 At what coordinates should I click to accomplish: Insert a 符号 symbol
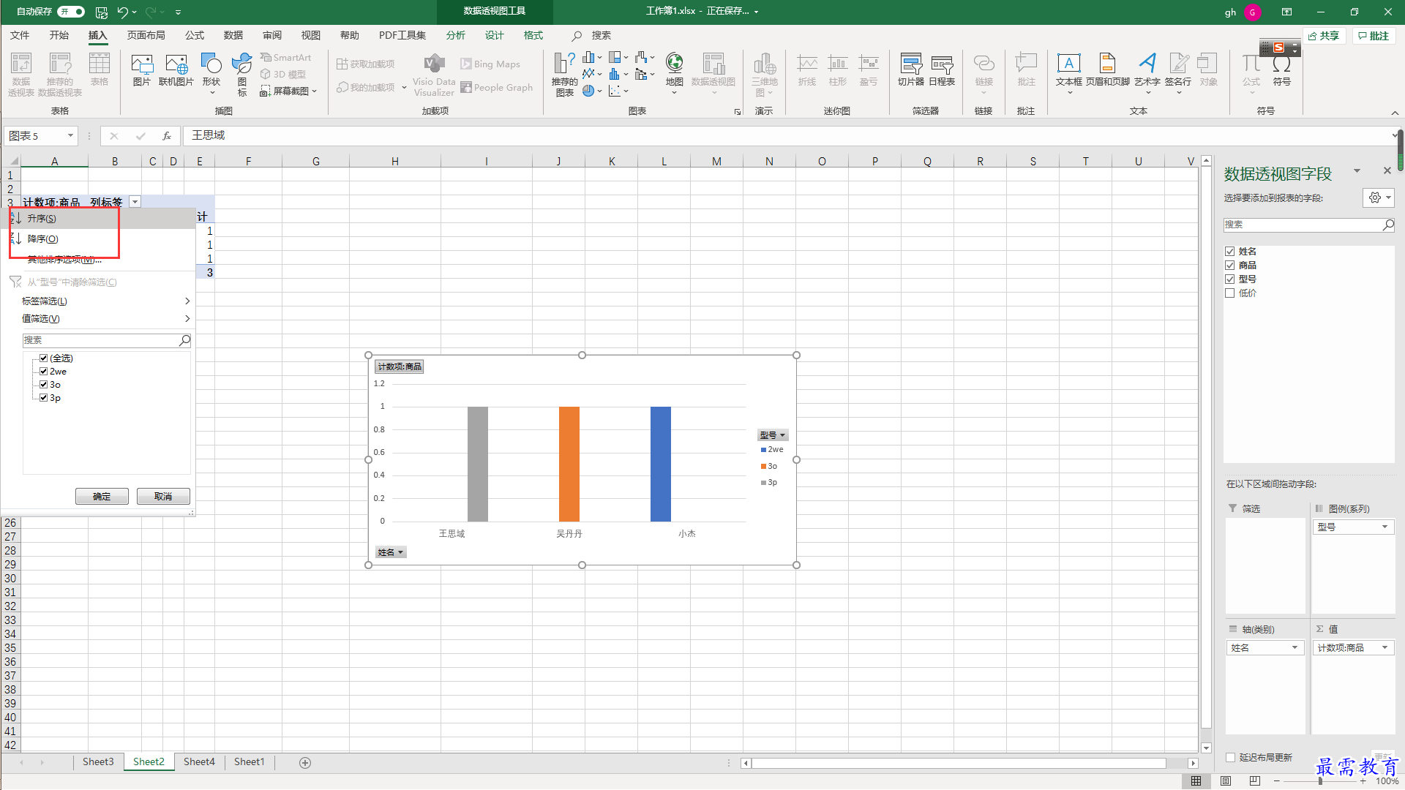[1282, 69]
